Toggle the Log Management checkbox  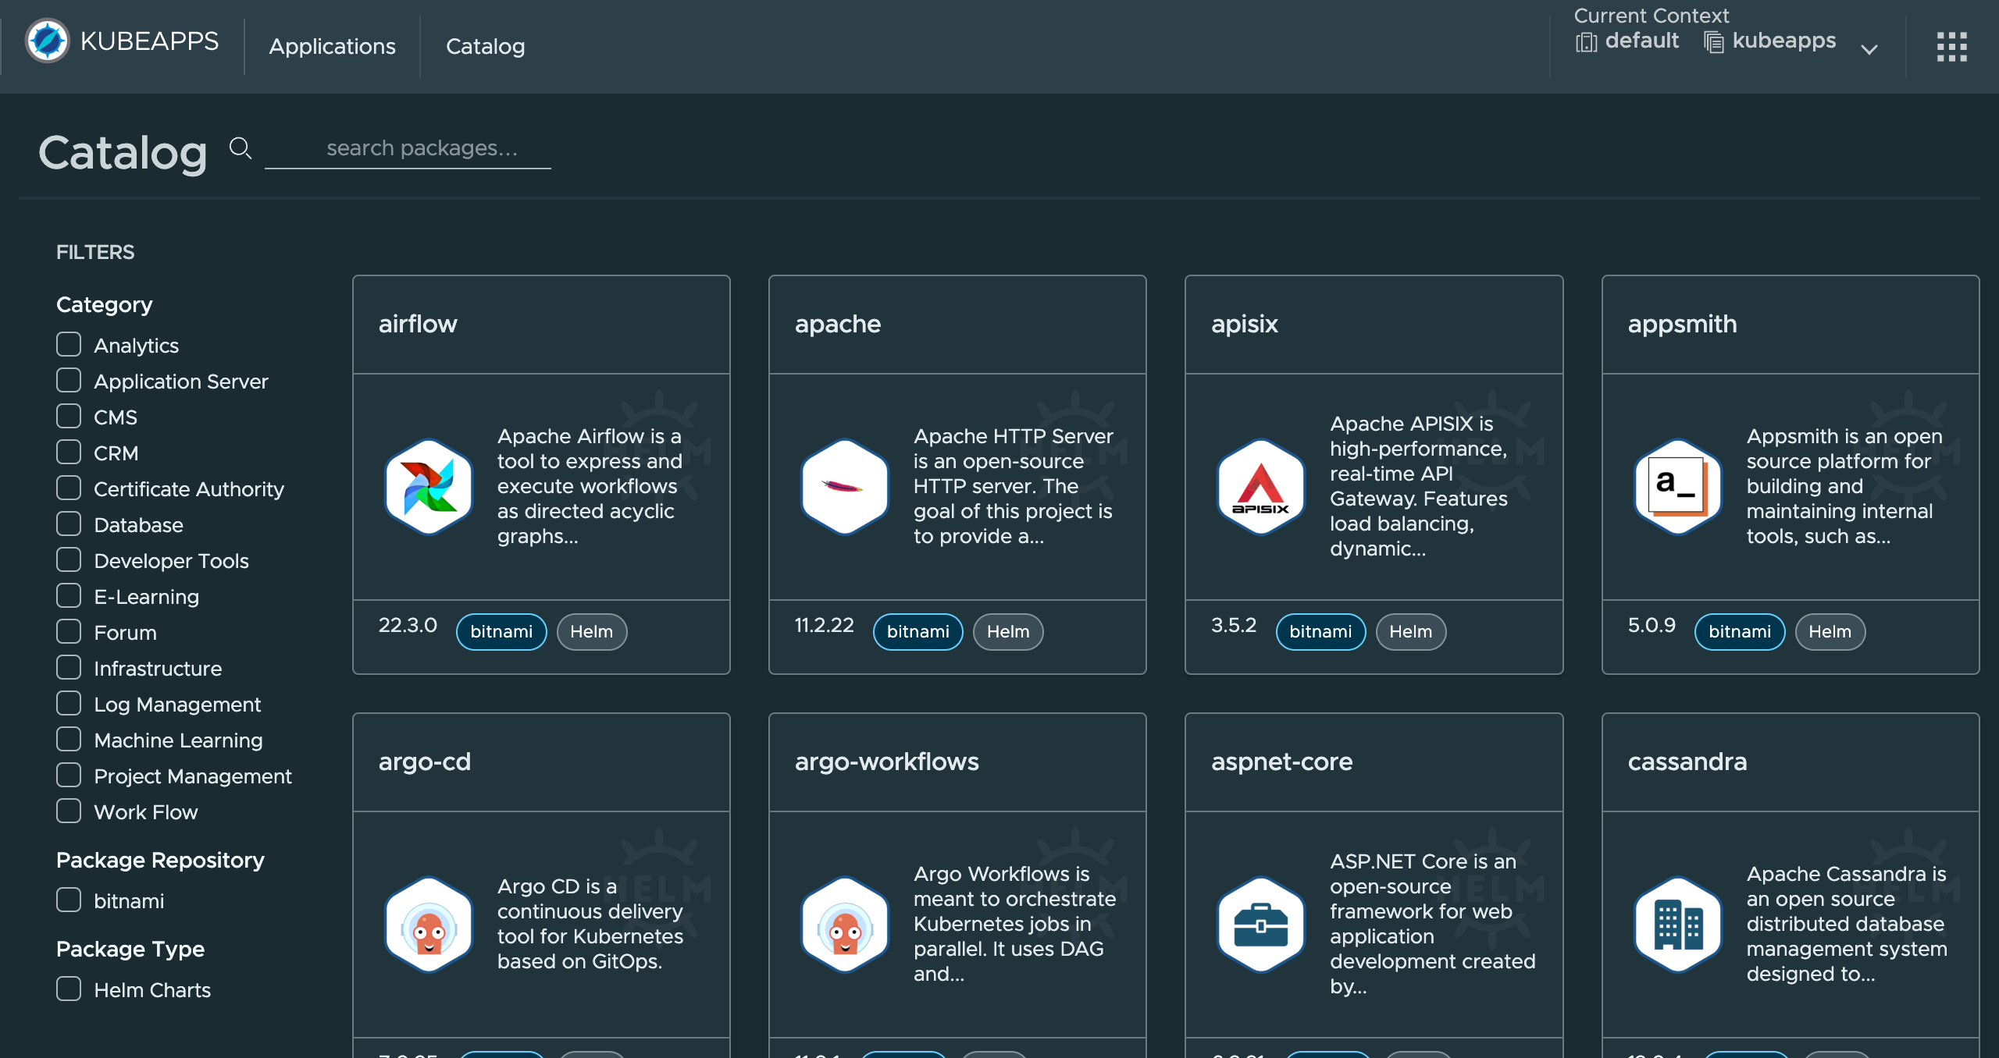pyautogui.click(x=69, y=703)
